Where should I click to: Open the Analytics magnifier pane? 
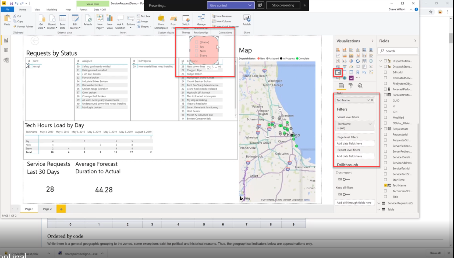360,86
